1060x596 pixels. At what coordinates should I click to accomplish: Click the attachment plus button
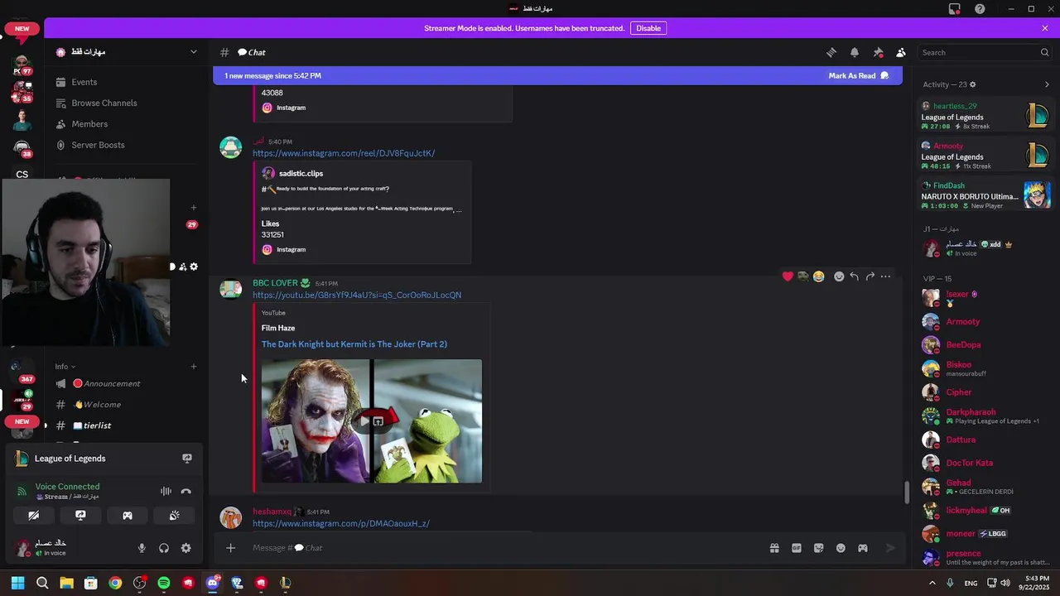[231, 548]
